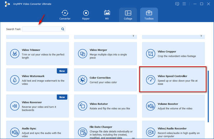Click the Video Rotator icon
Image resolution: width=214 pixels, height=139 pixels.
tap(83, 106)
